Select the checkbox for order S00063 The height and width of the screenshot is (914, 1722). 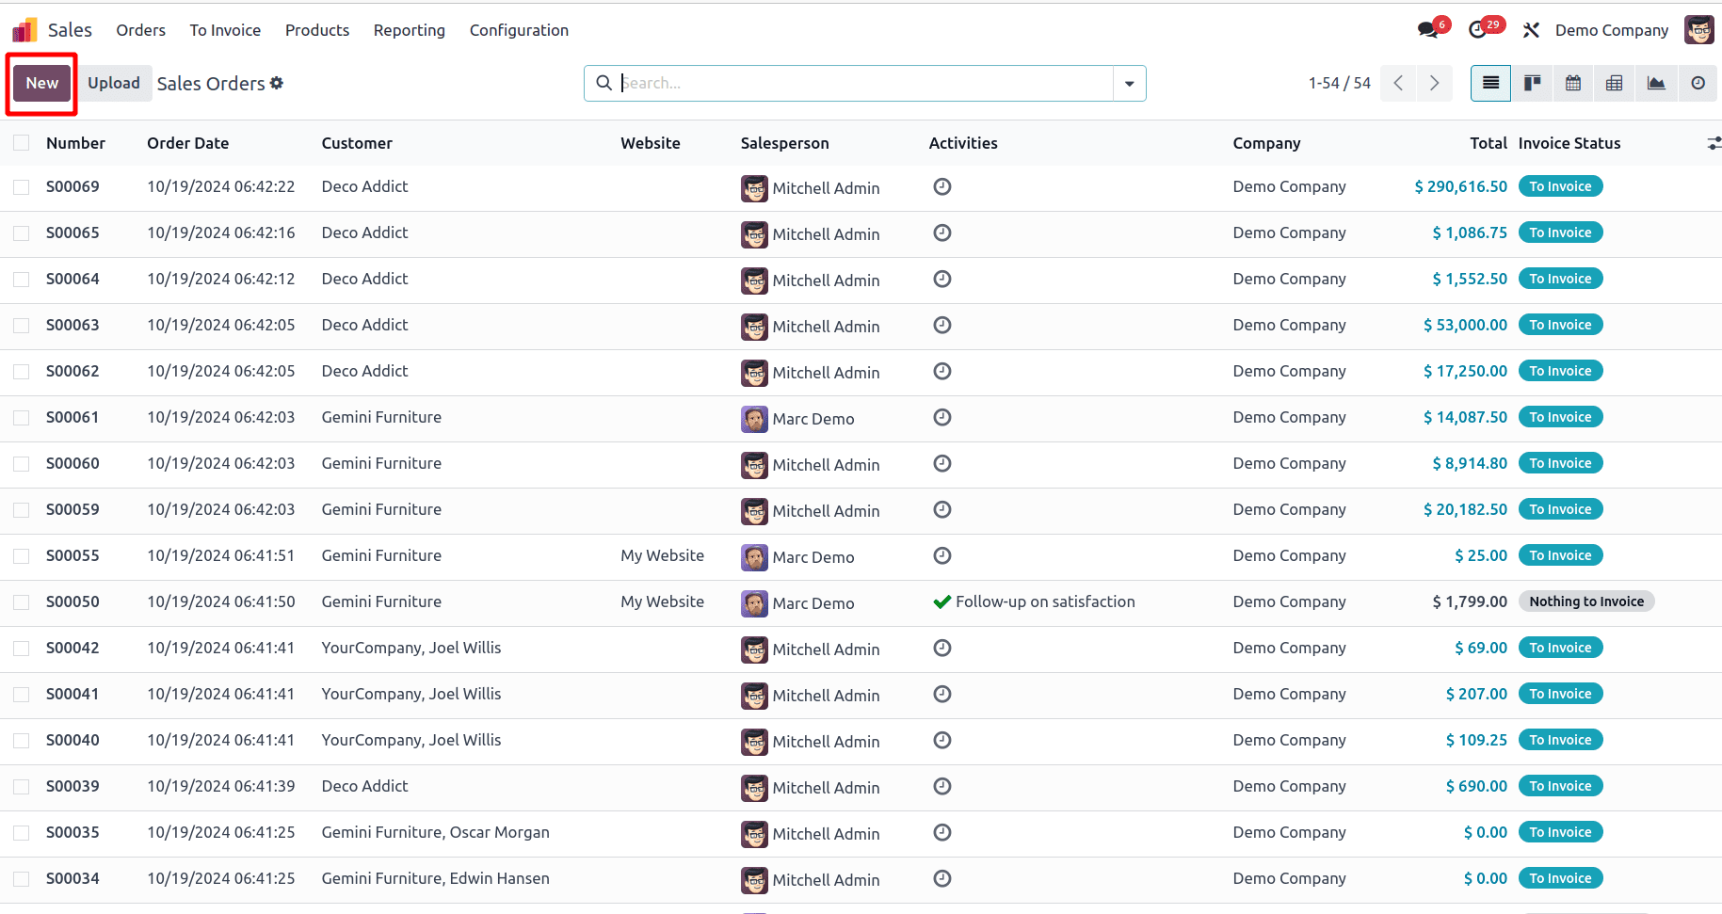click(x=21, y=326)
